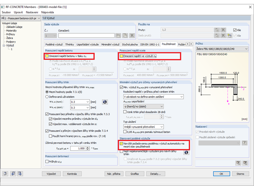Click the Grafika button
Screen dimensions: 254x190
[134, 174]
